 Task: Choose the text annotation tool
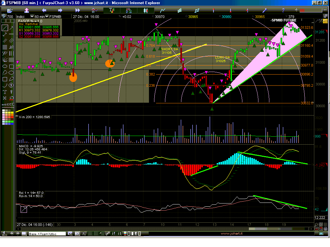(4, 92)
